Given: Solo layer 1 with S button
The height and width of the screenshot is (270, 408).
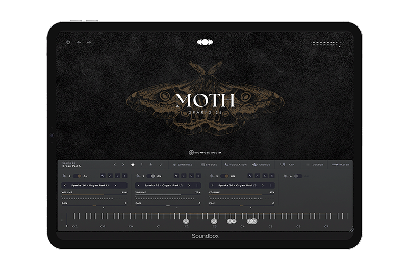Looking at the screenshot, I should click(124, 176).
